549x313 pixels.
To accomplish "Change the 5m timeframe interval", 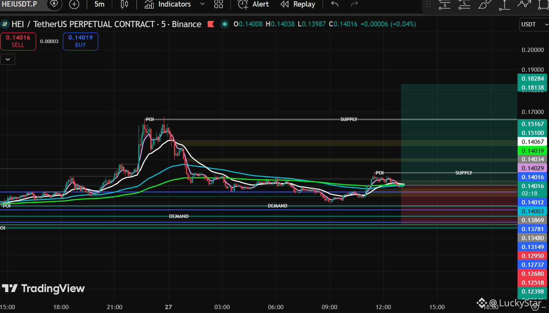I will coord(99,4).
